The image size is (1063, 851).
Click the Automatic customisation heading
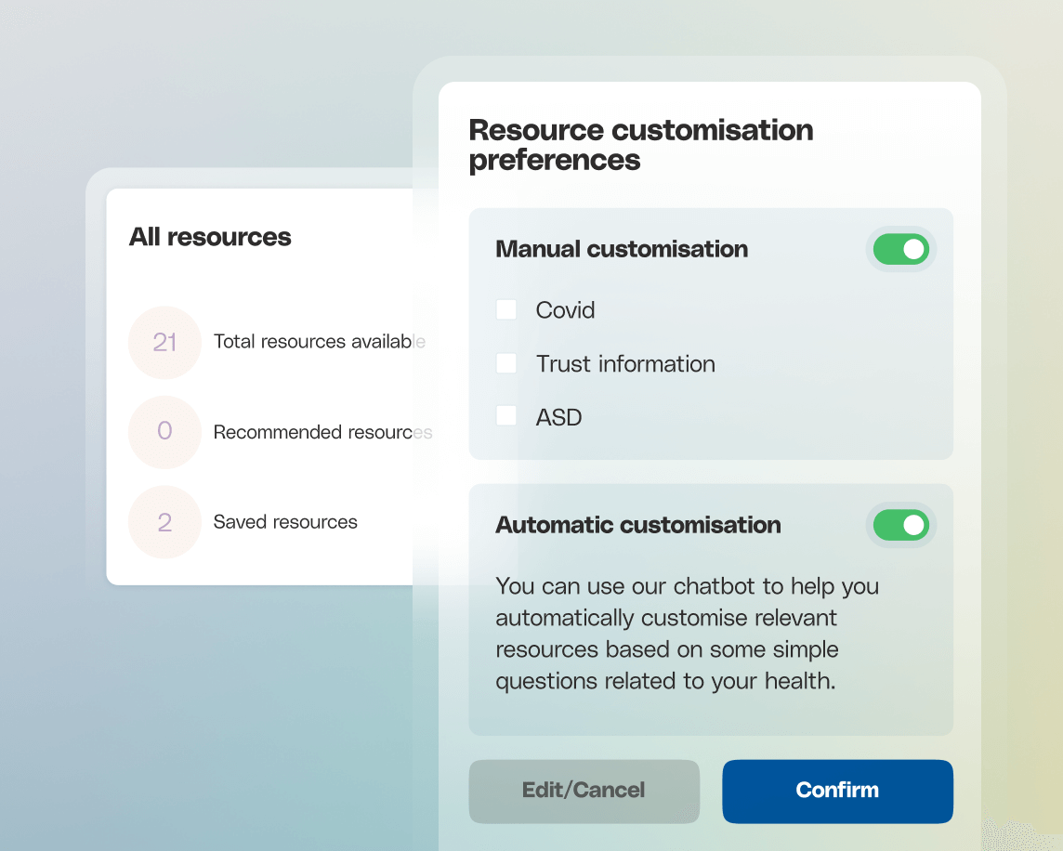point(638,525)
